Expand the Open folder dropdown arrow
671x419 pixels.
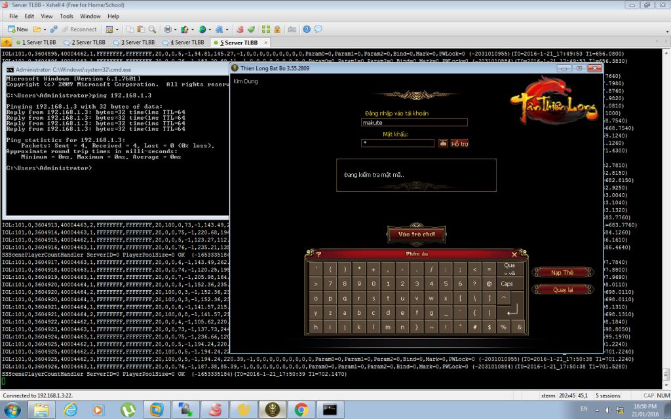tap(44, 29)
